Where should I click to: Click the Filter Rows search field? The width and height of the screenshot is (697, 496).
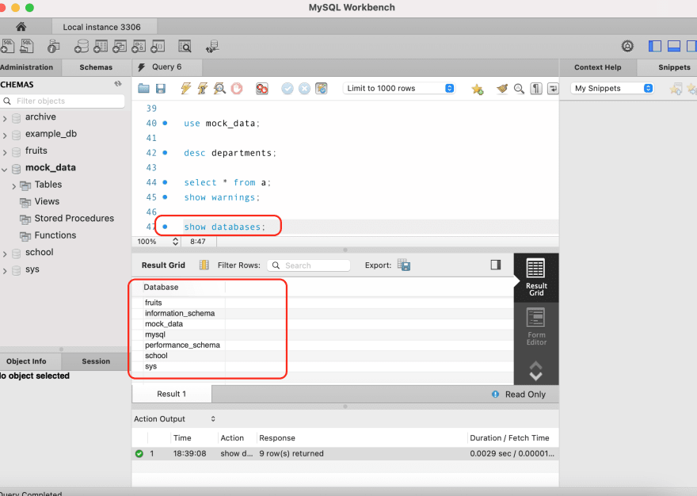pos(308,265)
